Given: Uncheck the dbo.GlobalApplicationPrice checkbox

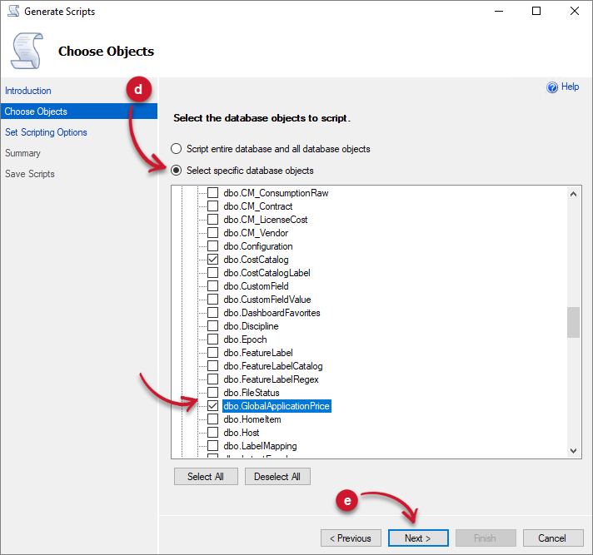Looking at the screenshot, I should click(213, 406).
